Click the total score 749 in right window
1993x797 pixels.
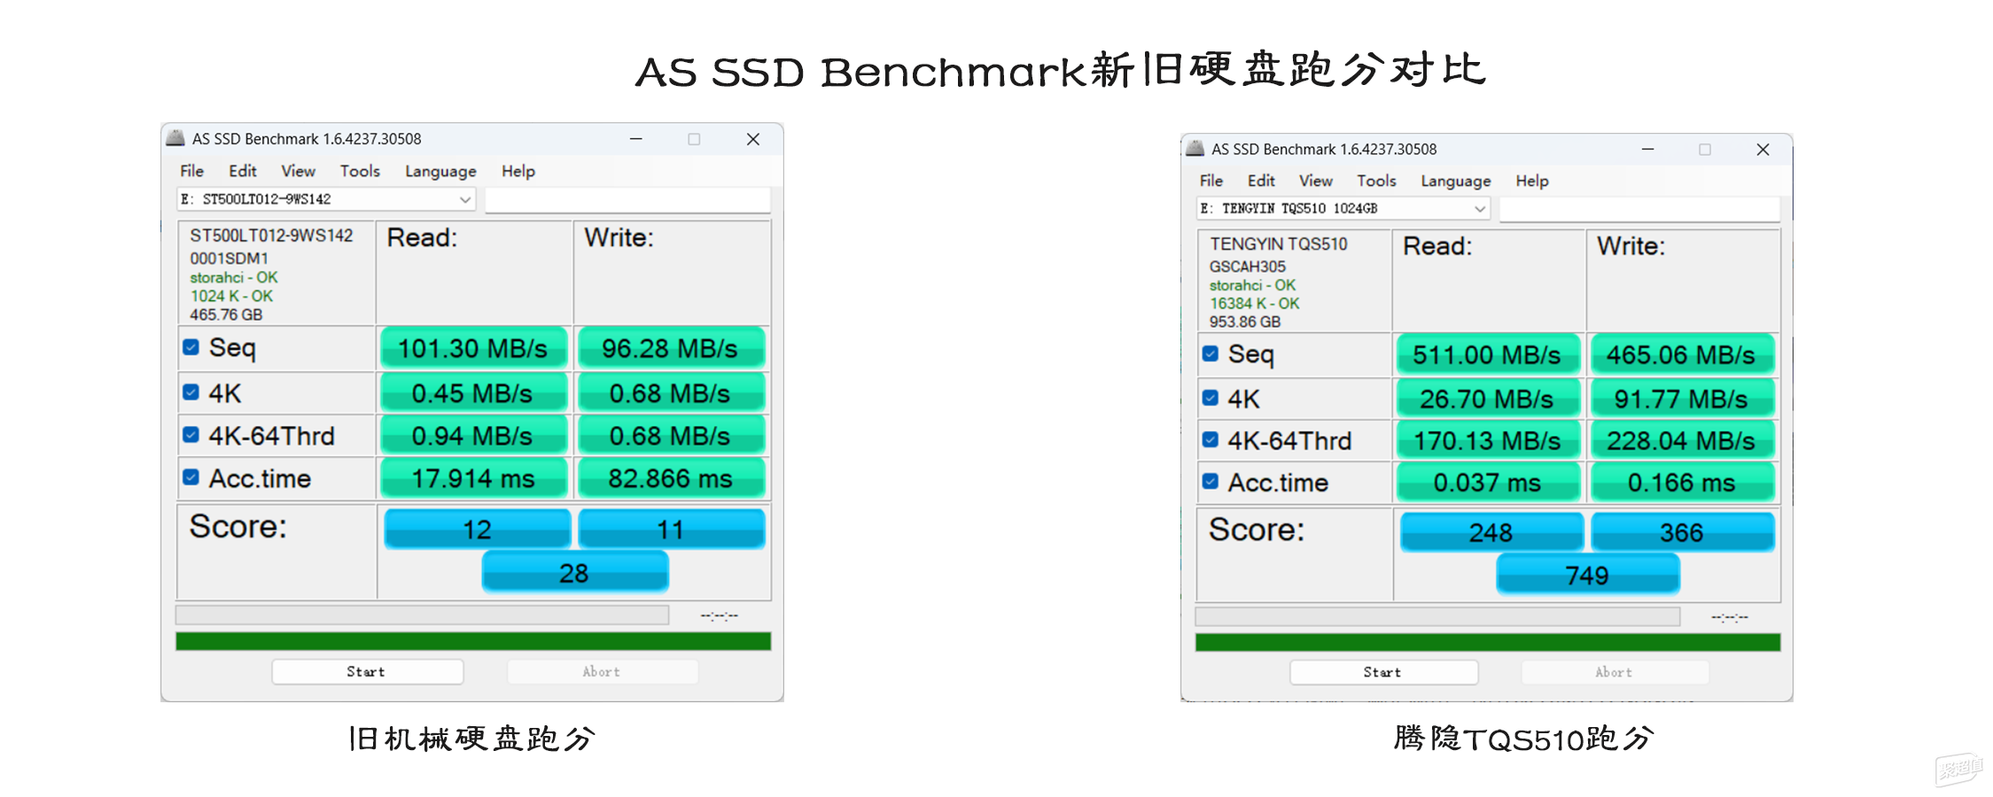1587,576
